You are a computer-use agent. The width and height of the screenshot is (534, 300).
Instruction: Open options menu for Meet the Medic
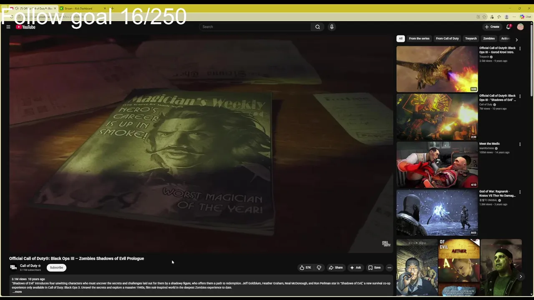pos(520,145)
